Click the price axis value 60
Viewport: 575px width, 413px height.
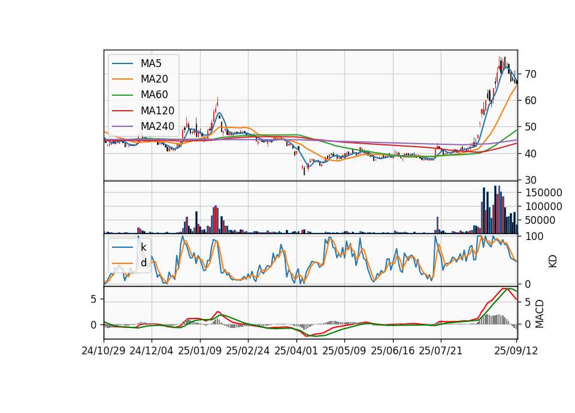531,101
